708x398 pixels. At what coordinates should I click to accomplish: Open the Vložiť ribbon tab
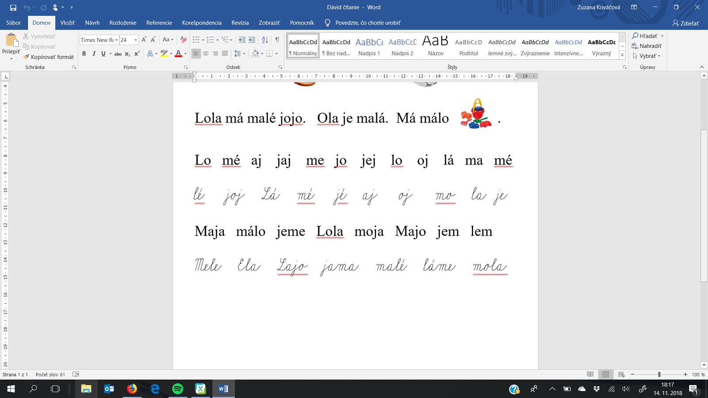[x=68, y=23]
